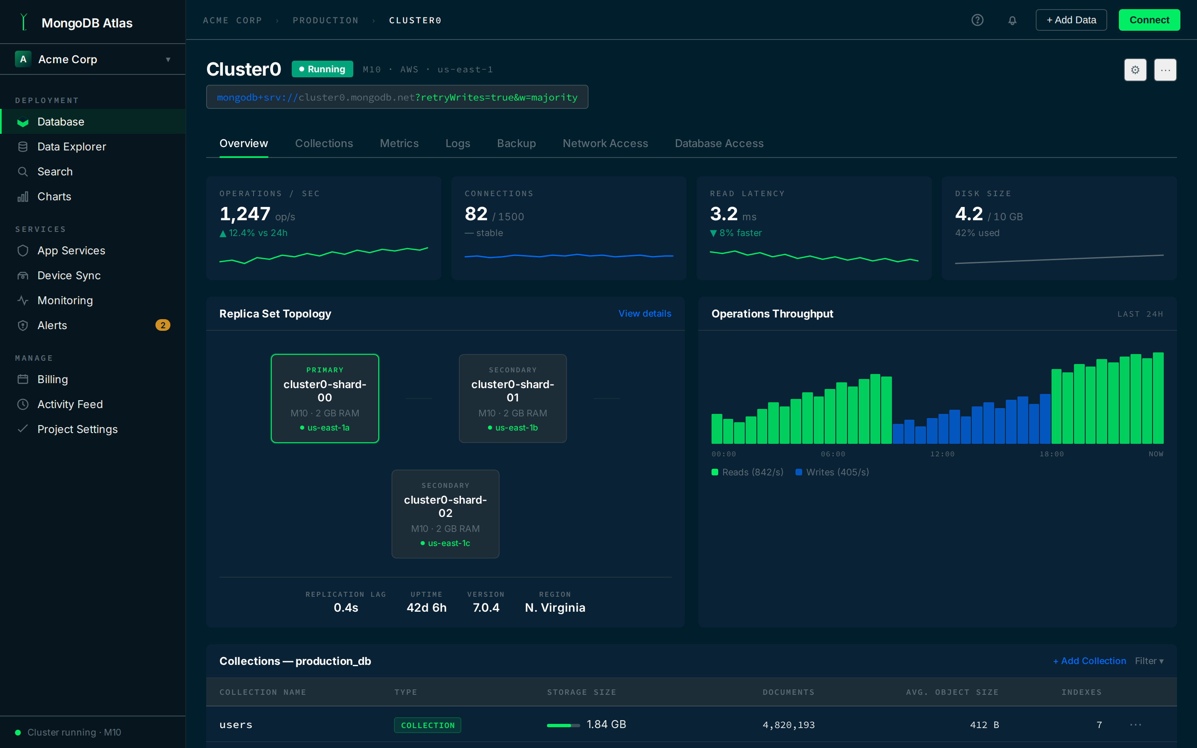Click the Operations / Sec metric card
Image resolution: width=1197 pixels, height=748 pixels.
323,228
